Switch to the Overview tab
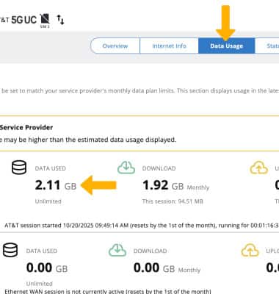Image resolution: width=279 pixels, height=294 pixels. pyautogui.click(x=115, y=46)
